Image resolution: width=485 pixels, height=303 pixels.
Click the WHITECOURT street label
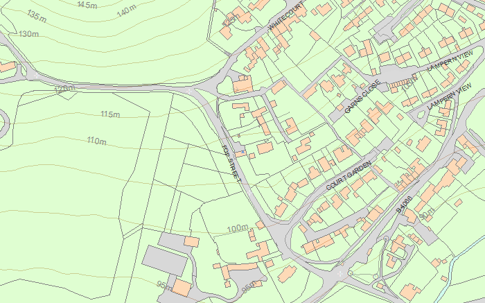285,17
